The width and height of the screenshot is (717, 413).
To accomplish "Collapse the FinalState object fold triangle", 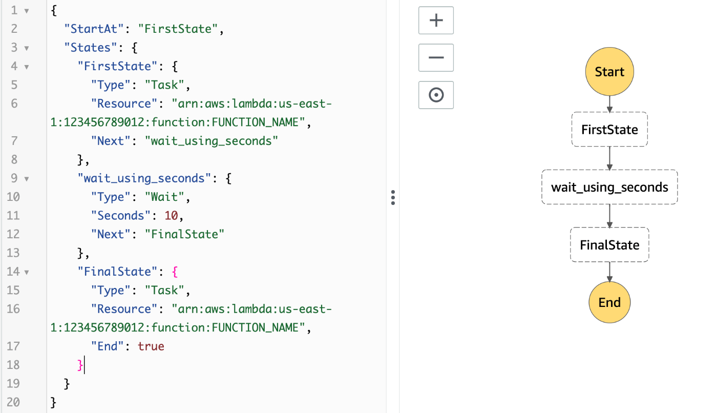I will (27, 271).
